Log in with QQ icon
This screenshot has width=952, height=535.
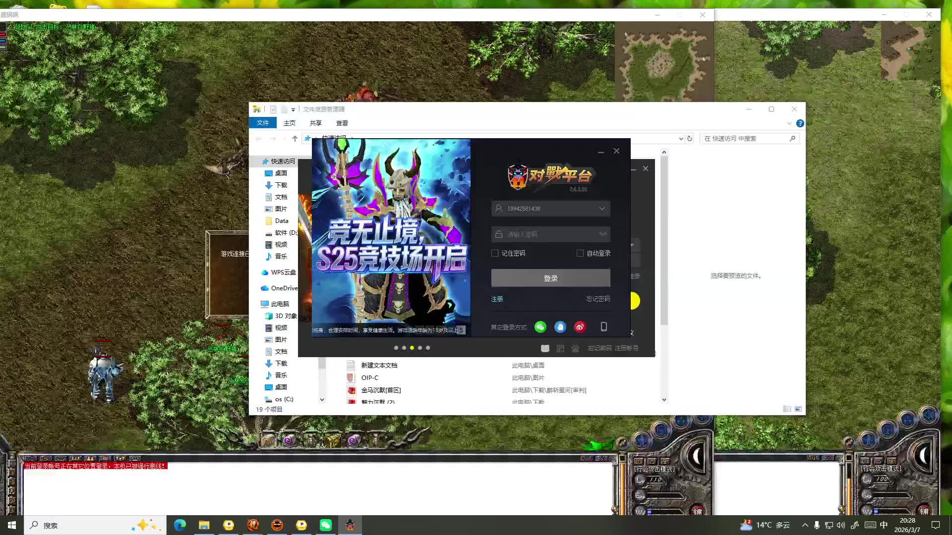[560, 327]
